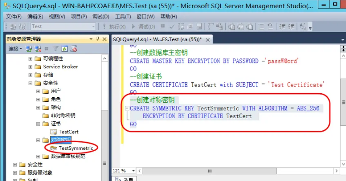
Task: Open the 帮助(H) menu
Action: [169, 16]
